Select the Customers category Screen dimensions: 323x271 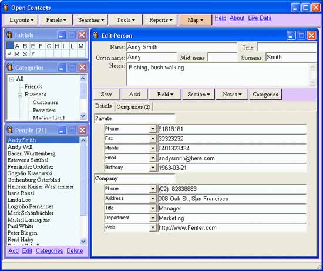coord(46,102)
